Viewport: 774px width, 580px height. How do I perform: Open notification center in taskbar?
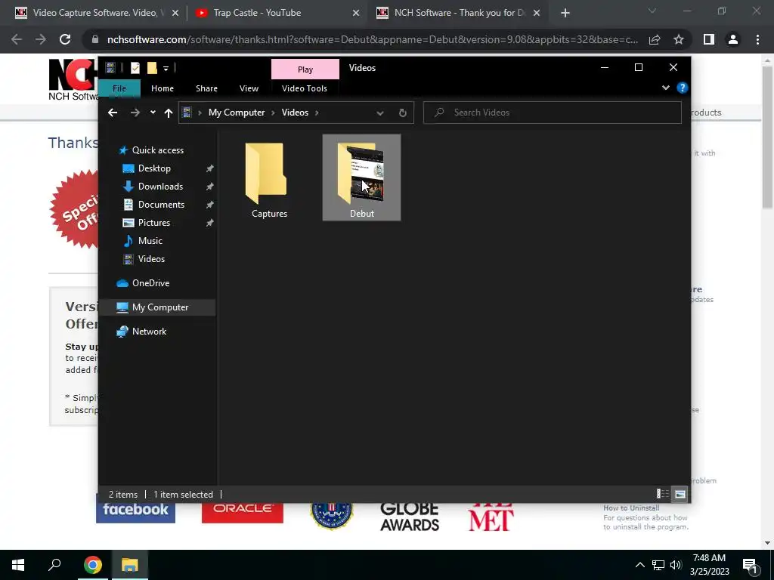[751, 566]
